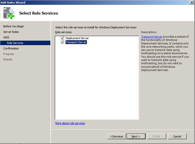The width and height of the screenshot is (195, 144).
Task: Open More about role services link
Action: [70, 123]
